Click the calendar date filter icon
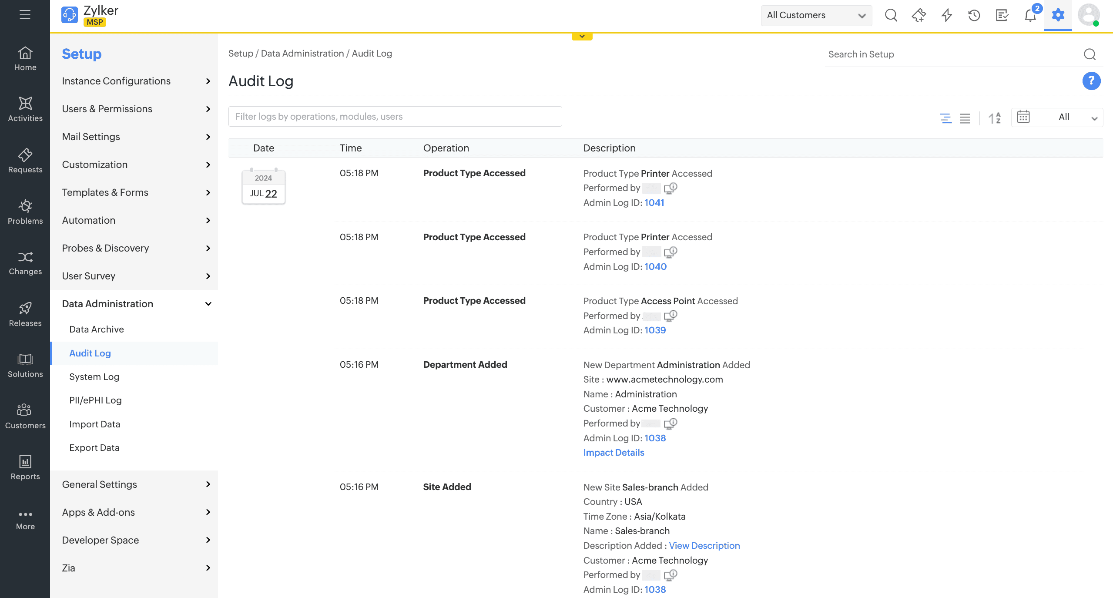The width and height of the screenshot is (1113, 598). pyautogui.click(x=1023, y=117)
